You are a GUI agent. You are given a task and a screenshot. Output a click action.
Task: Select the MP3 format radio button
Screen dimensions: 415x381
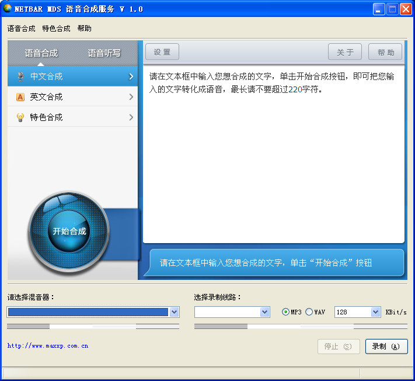click(x=285, y=312)
